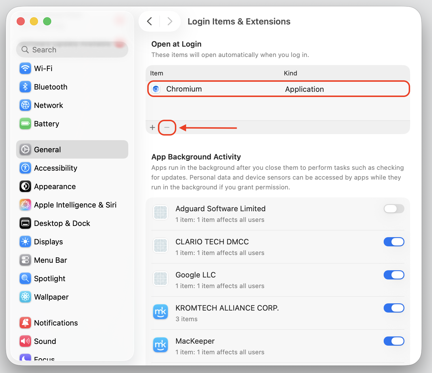
Task: Select Displays in the sidebar
Action: pyautogui.click(x=72, y=242)
